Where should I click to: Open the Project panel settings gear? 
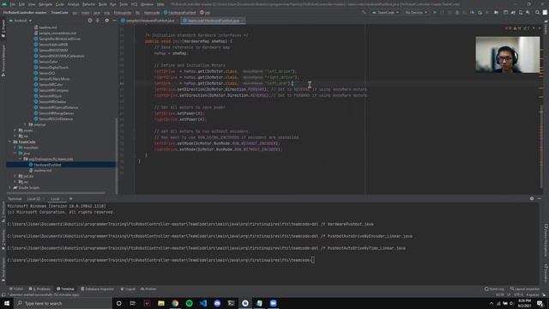tap(106, 21)
